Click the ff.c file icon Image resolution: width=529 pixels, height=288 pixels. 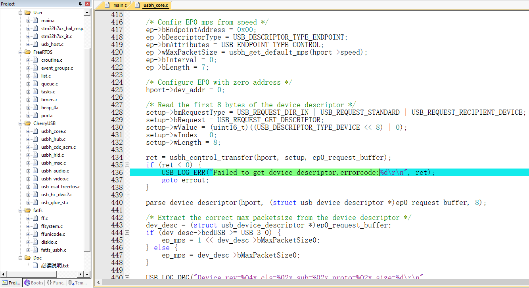[36, 218]
